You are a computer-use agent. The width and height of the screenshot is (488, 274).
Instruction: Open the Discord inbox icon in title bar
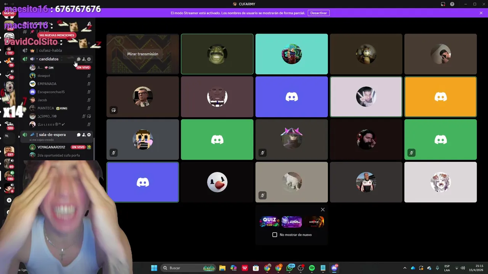coord(443,4)
